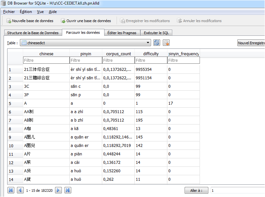Sort by the corpus_count column header
Screen dimensions: 265x197
[119, 54]
